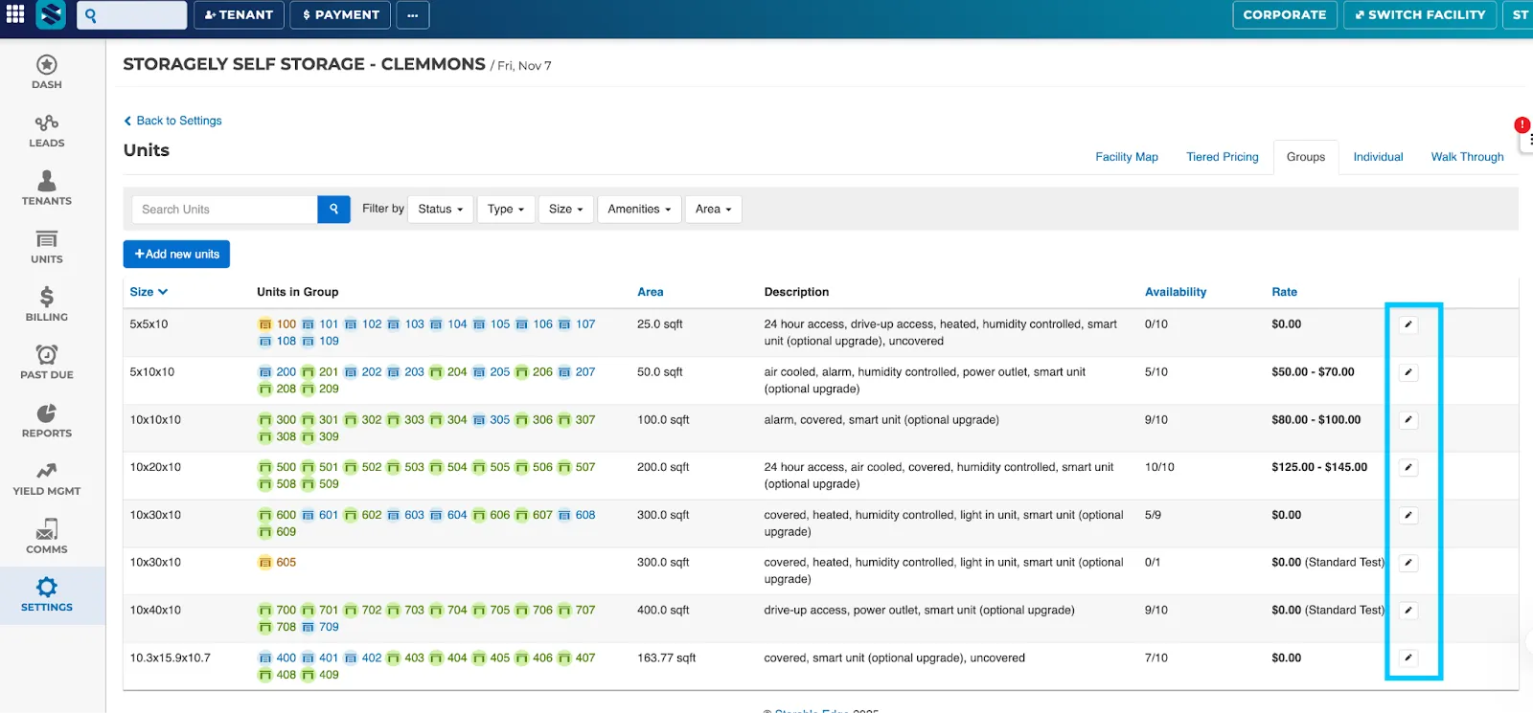Edit the 10x20x10 group pencil icon
Viewport: 1533px width, 713px height.
click(x=1408, y=468)
